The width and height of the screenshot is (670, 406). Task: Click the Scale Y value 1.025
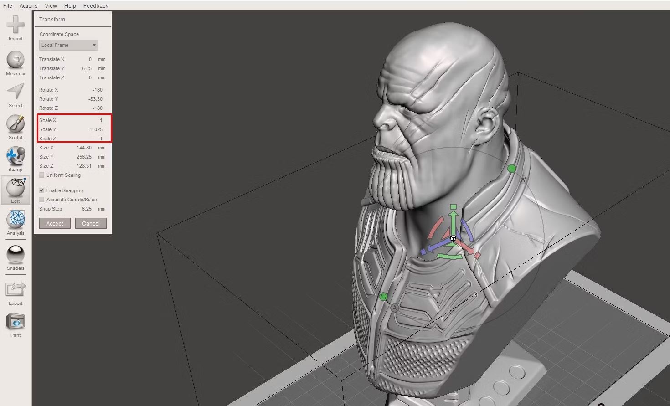[96, 129]
